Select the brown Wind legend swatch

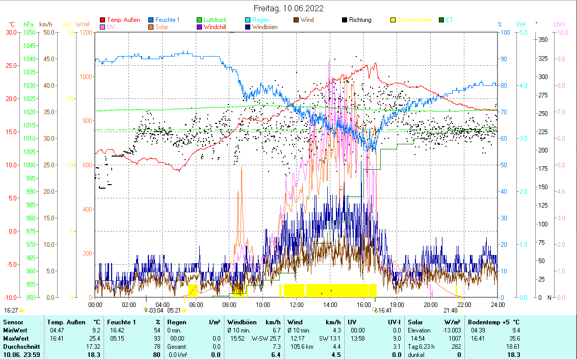click(x=296, y=20)
